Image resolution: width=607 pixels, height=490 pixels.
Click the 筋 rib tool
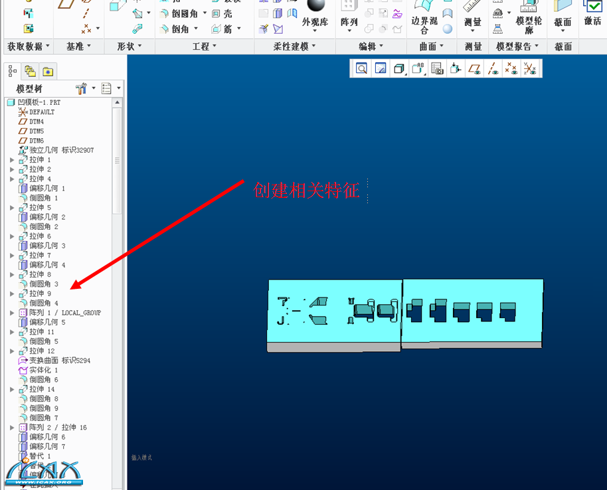[x=222, y=29]
